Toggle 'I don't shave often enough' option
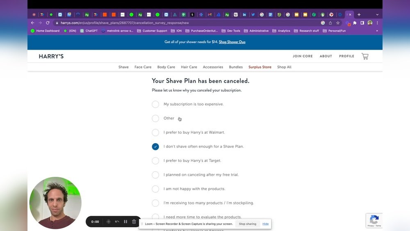The height and width of the screenshot is (231, 410). pyautogui.click(x=155, y=146)
